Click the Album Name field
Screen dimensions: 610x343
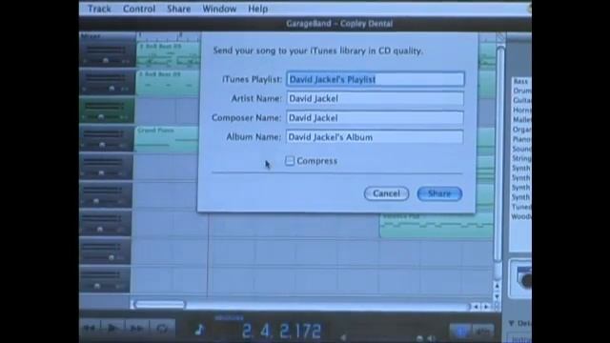click(x=375, y=137)
